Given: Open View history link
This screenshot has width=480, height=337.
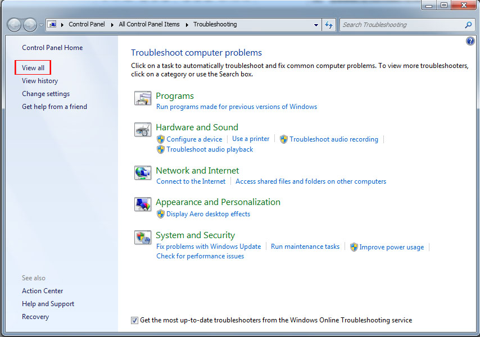Looking at the screenshot, I should pyautogui.click(x=40, y=81).
